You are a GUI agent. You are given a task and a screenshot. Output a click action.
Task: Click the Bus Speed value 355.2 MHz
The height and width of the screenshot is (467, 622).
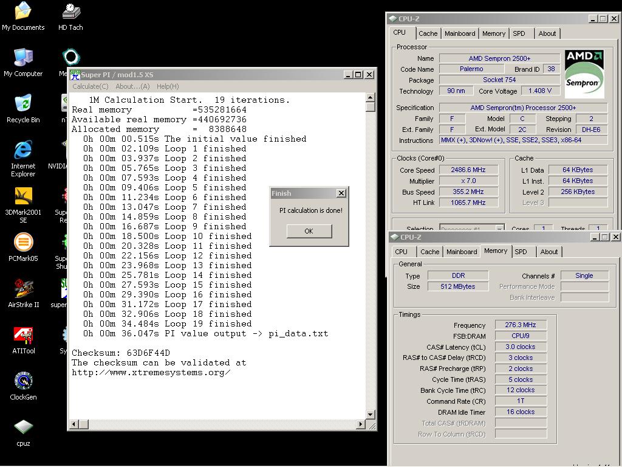pyautogui.click(x=468, y=192)
